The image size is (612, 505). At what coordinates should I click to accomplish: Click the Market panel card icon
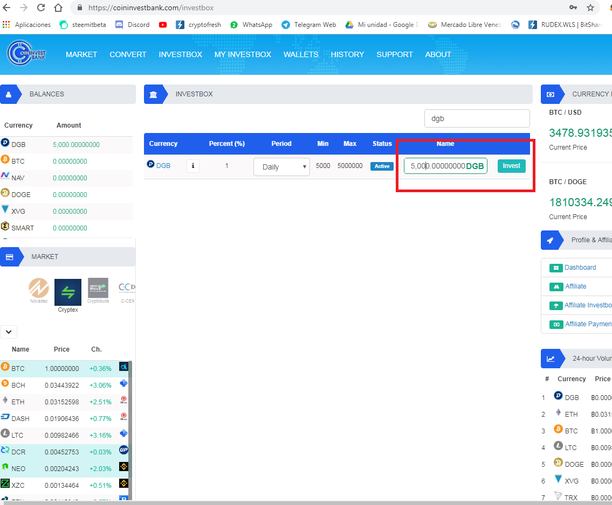pos(9,257)
